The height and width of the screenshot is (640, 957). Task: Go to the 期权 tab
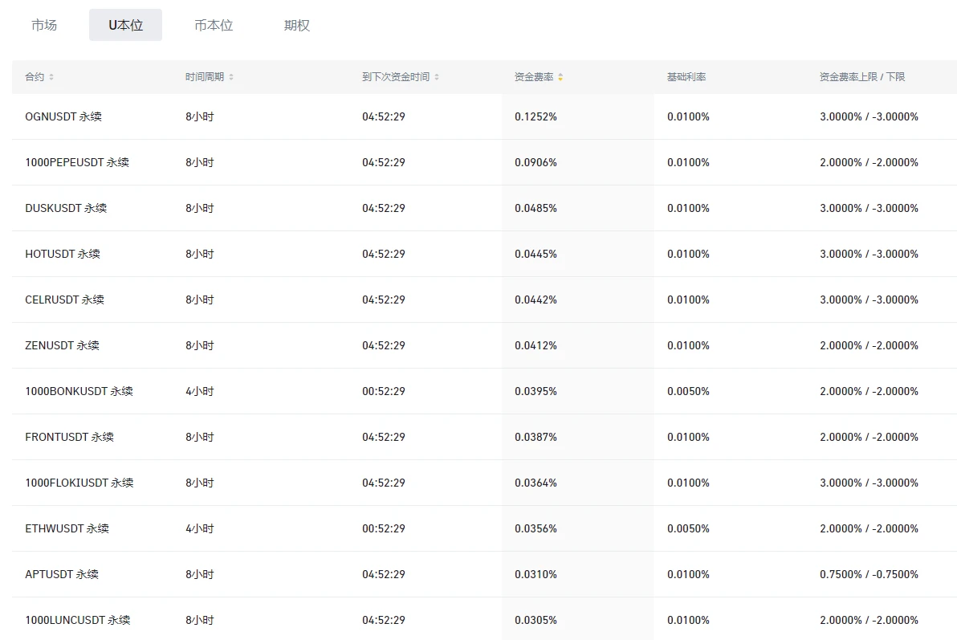click(x=297, y=25)
